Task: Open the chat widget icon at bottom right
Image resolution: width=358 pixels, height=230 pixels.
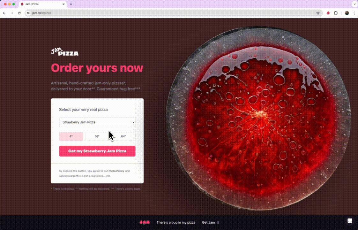Action: pyautogui.click(x=350, y=221)
